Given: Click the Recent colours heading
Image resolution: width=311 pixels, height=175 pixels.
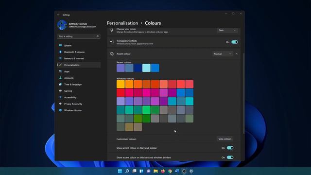Looking at the screenshot, I should pyautogui.click(x=124, y=62).
